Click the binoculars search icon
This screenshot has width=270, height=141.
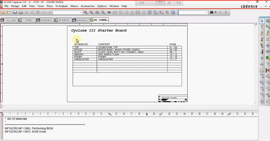tap(212, 12)
